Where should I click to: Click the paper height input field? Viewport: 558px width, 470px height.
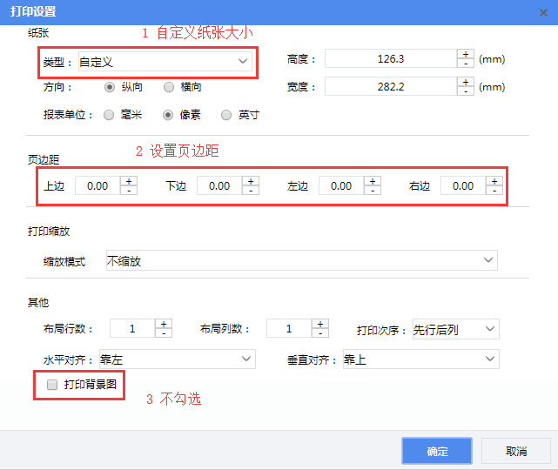pyautogui.click(x=390, y=59)
